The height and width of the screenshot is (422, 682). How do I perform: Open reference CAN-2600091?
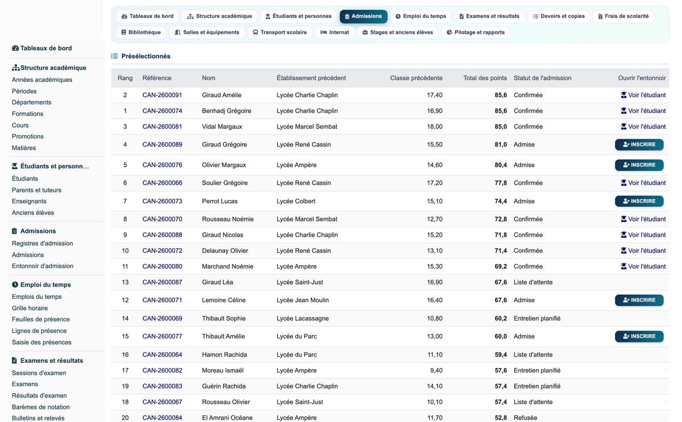coord(163,95)
